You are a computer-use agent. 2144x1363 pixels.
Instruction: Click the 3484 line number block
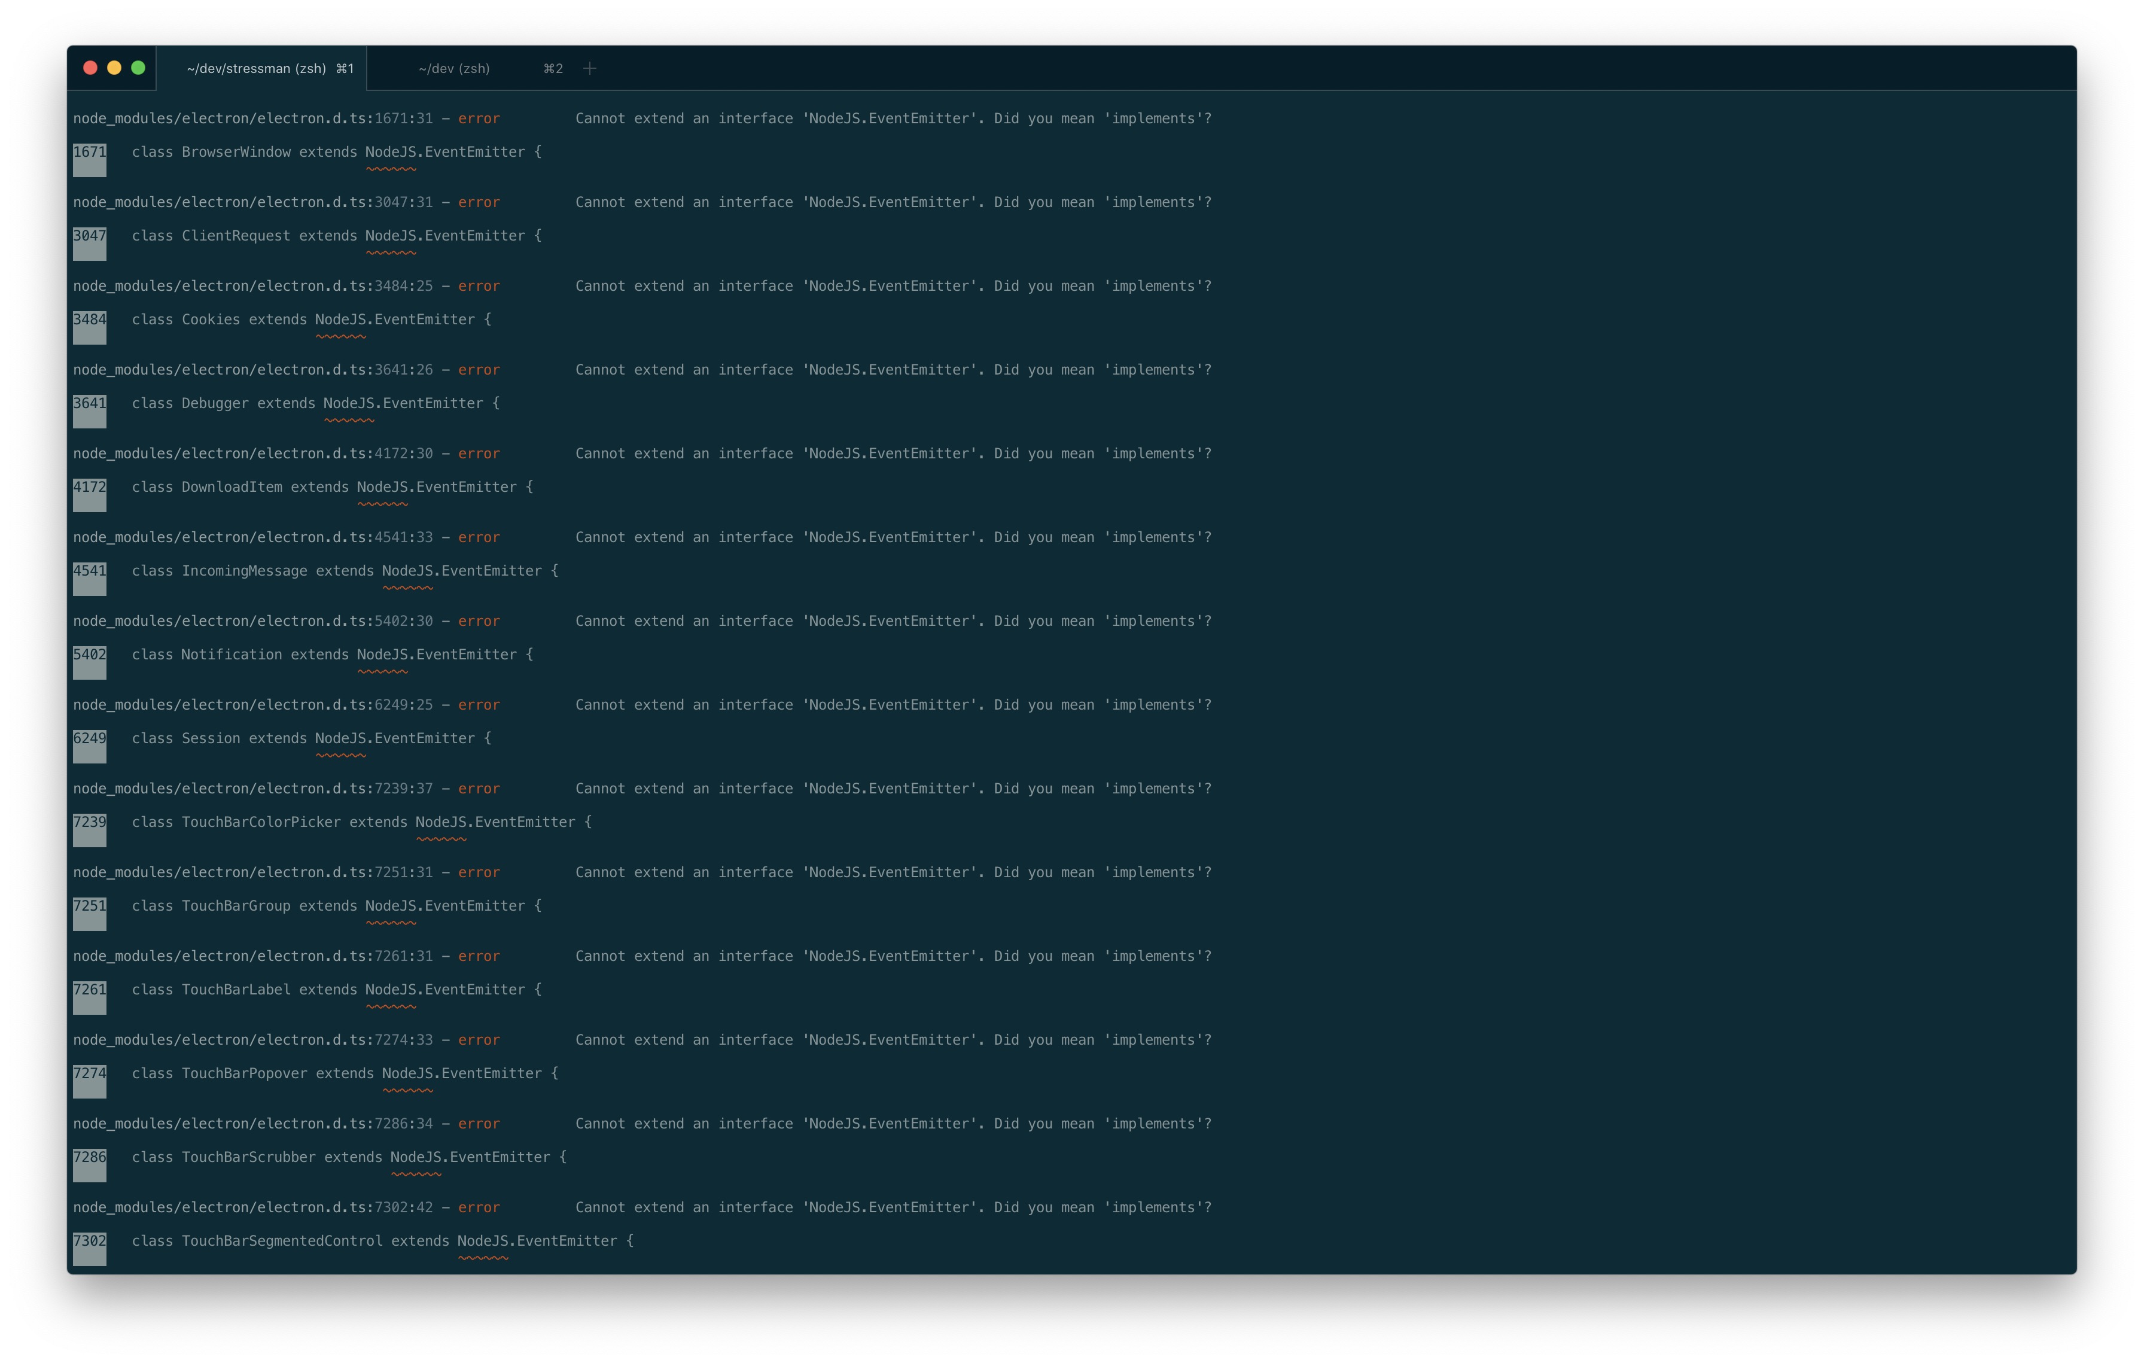pyautogui.click(x=89, y=328)
